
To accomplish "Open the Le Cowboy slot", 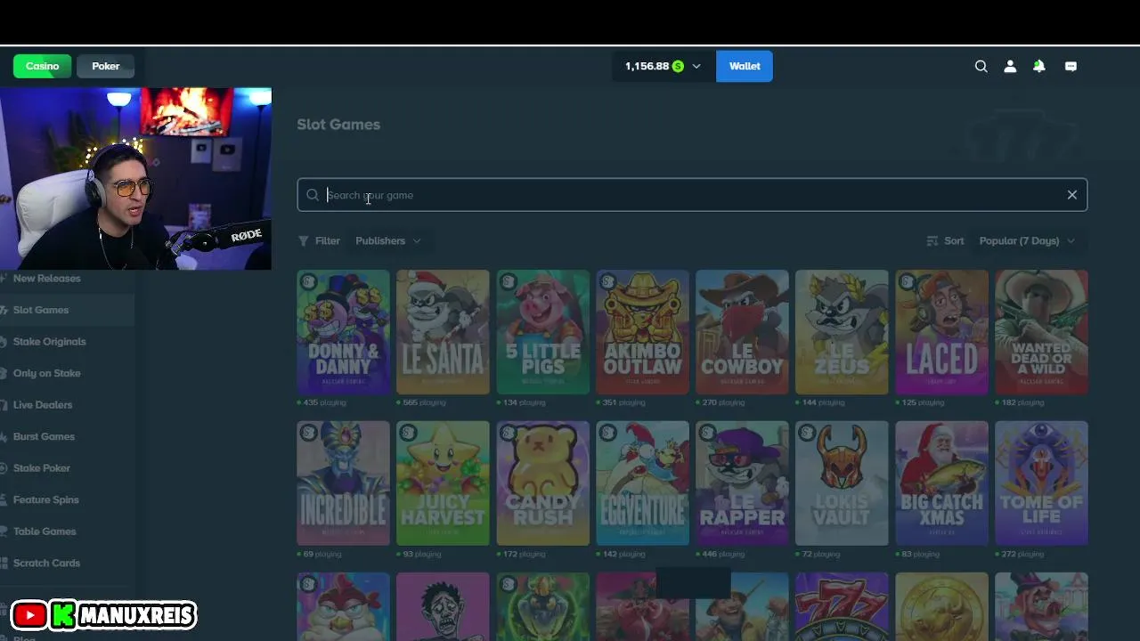I will (742, 332).
